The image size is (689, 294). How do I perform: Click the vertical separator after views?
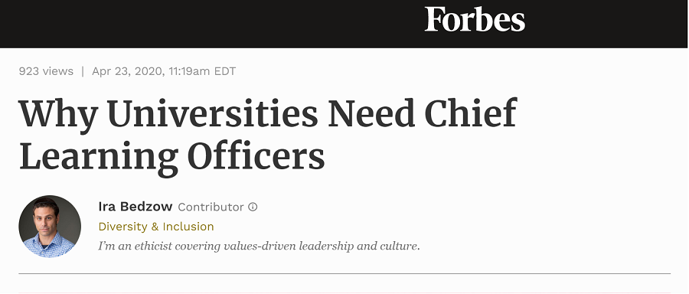[83, 71]
